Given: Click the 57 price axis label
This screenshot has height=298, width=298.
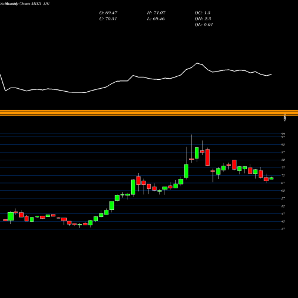Looking at the screenshot, I should click(x=283, y=198).
